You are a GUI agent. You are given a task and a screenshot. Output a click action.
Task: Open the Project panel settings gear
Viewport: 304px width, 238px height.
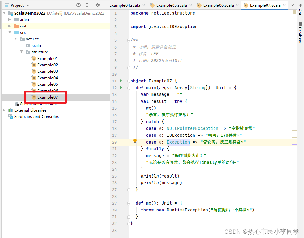coord(98,5)
